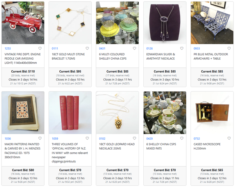Favorite the Edwardian silver amethyst necklace
The height and width of the screenshot is (187, 235).
[x=182, y=48]
